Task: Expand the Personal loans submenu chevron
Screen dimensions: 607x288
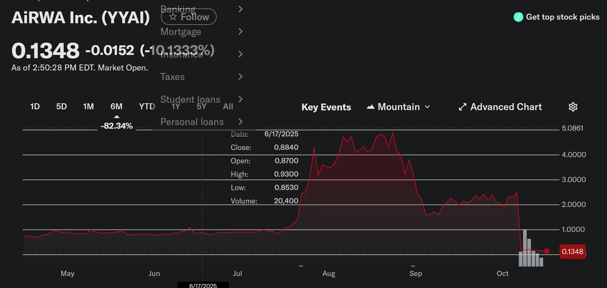Action: coord(240,122)
